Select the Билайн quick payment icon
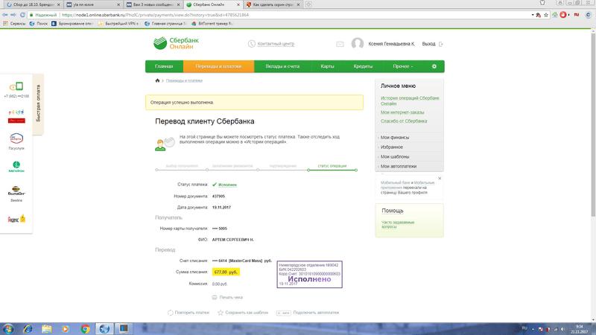596x335 pixels. point(16,191)
